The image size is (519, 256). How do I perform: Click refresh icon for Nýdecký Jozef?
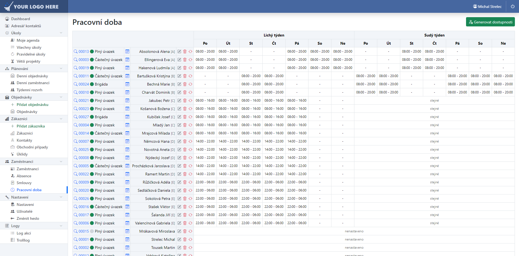tap(190, 158)
